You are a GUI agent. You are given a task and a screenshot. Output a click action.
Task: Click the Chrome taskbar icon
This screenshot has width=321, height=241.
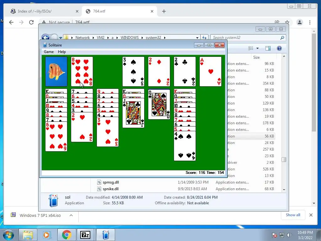tap(66, 235)
